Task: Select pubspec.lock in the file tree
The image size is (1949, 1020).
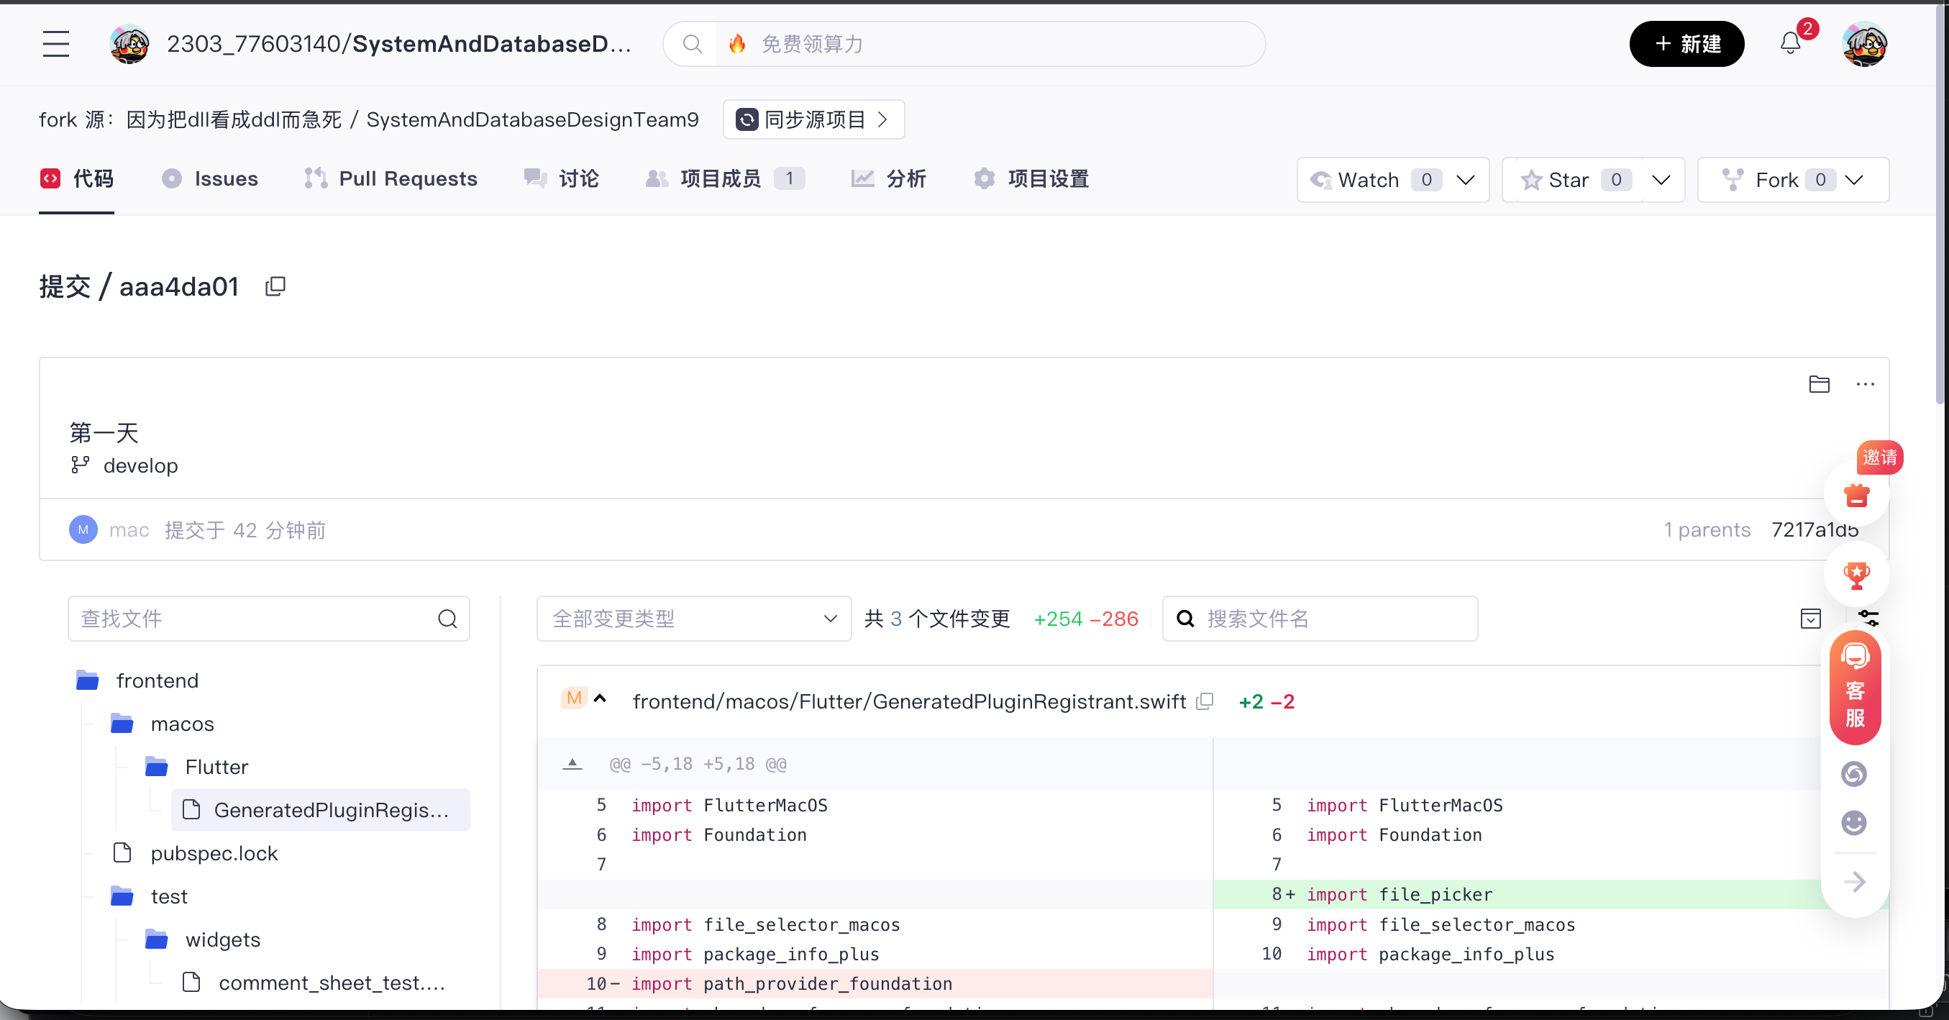Action: click(214, 854)
